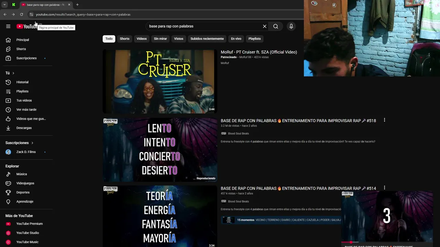Open options menu for video #514

pyautogui.click(x=384, y=188)
